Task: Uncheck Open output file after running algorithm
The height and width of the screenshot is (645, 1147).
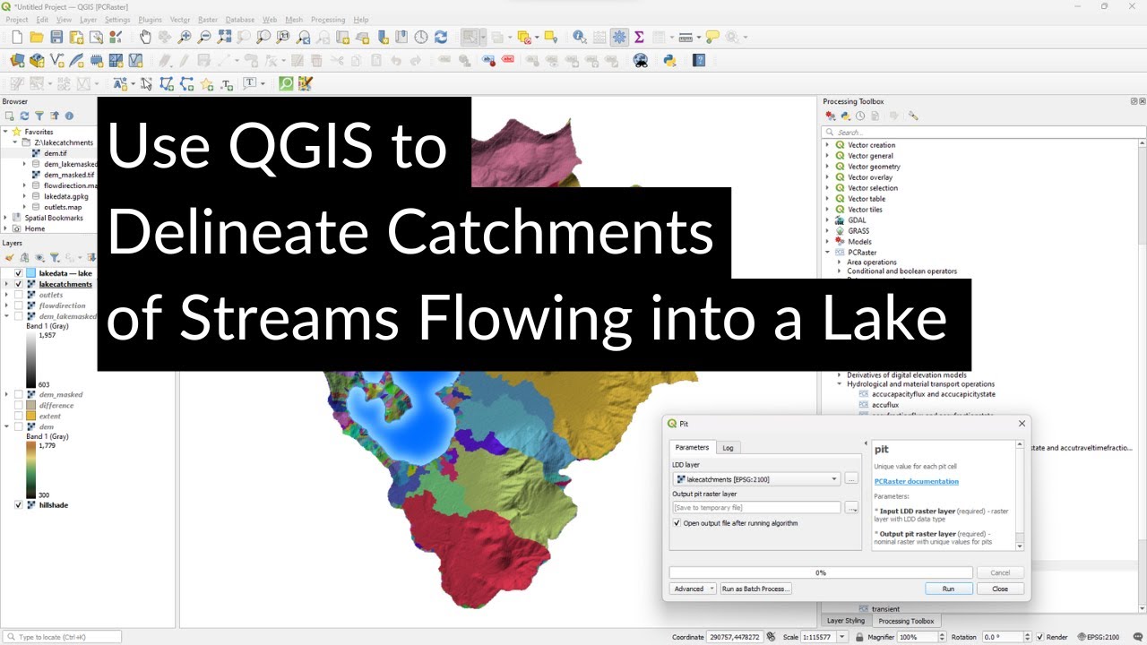Action: tap(677, 523)
